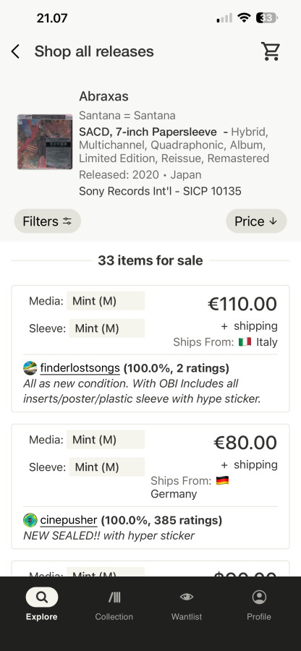
Task: Select the €110.00 listing price
Action: coord(242,304)
